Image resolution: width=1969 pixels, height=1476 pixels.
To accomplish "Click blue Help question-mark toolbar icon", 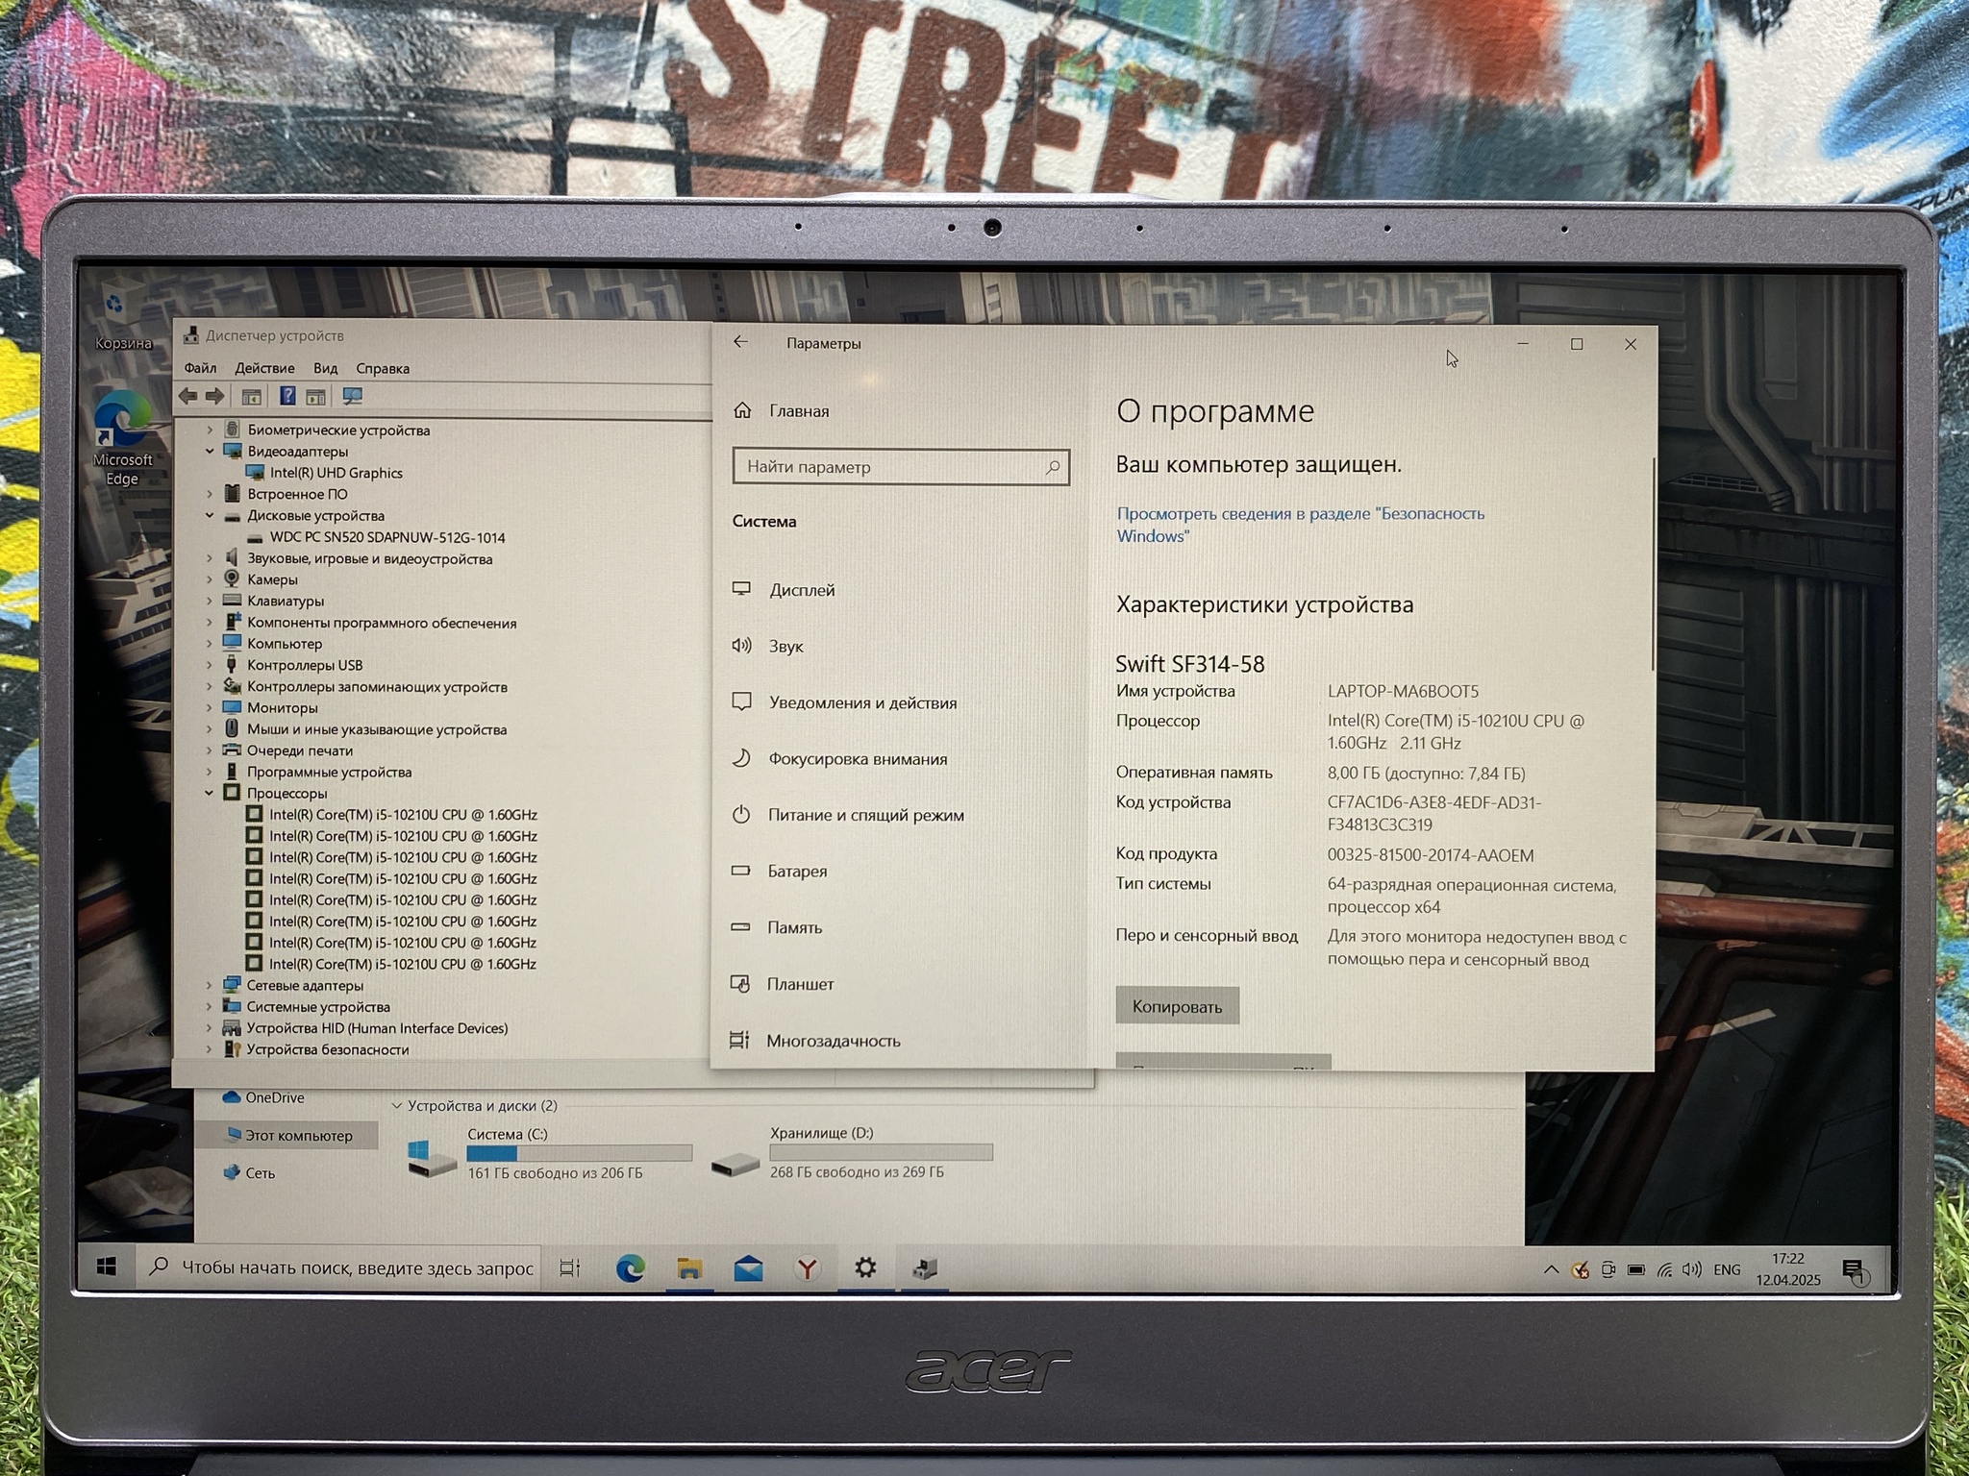I will tap(287, 396).
